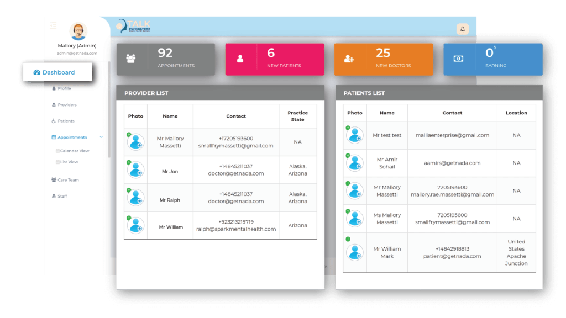566x318 pixels.
Task: Click Mallory admin avatar picture
Action: coord(77,31)
